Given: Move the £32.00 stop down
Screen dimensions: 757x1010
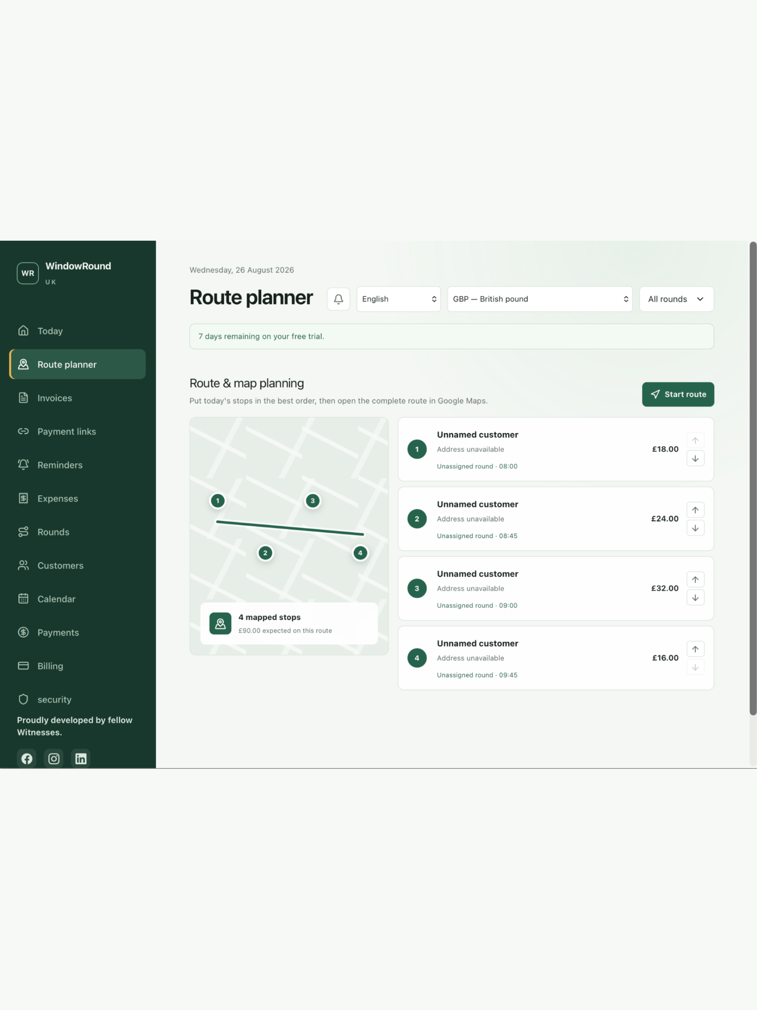Looking at the screenshot, I should coord(695,598).
